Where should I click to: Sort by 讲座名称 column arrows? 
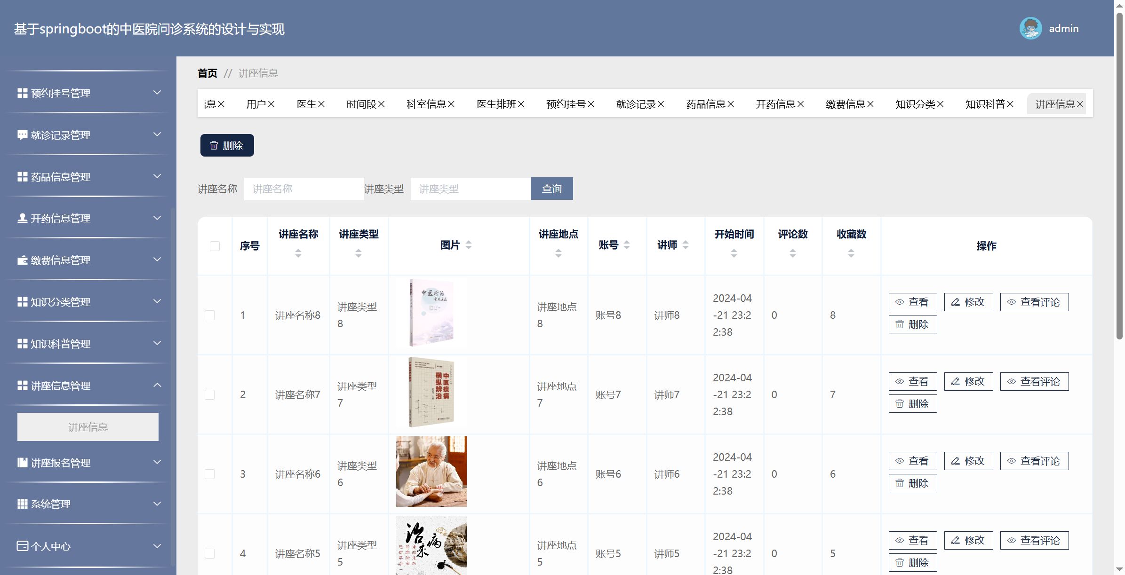[x=298, y=253]
